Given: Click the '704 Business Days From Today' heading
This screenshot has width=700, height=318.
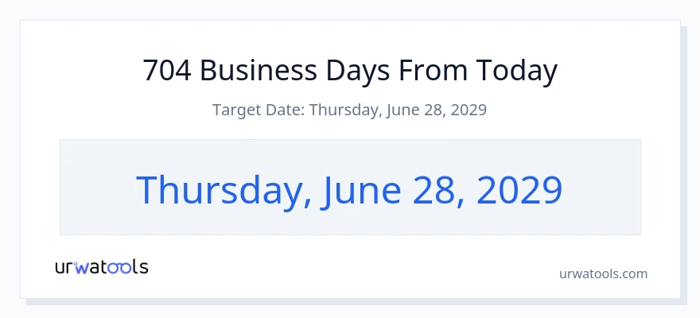Looking at the screenshot, I should point(350,71).
